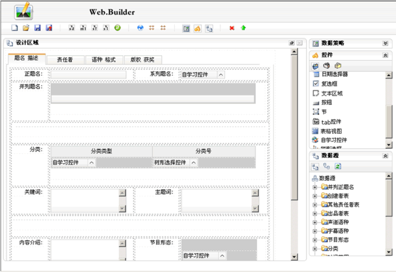The image size is (396, 272).
Task: Expand the 声道语种 tree node
Action: [315, 223]
